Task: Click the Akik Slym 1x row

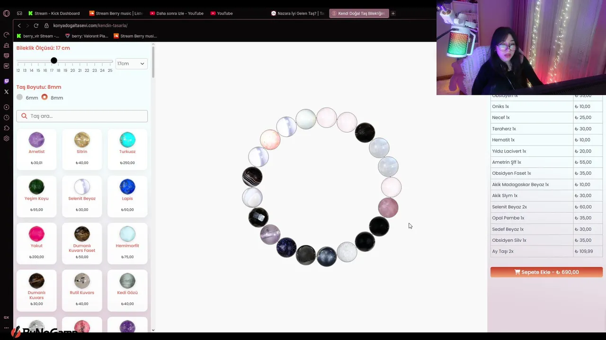Action: (x=546, y=195)
